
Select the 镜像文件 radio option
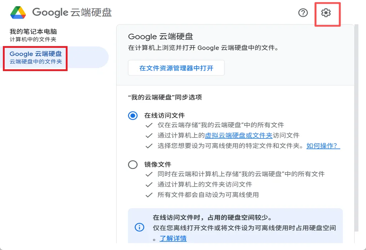click(x=133, y=165)
